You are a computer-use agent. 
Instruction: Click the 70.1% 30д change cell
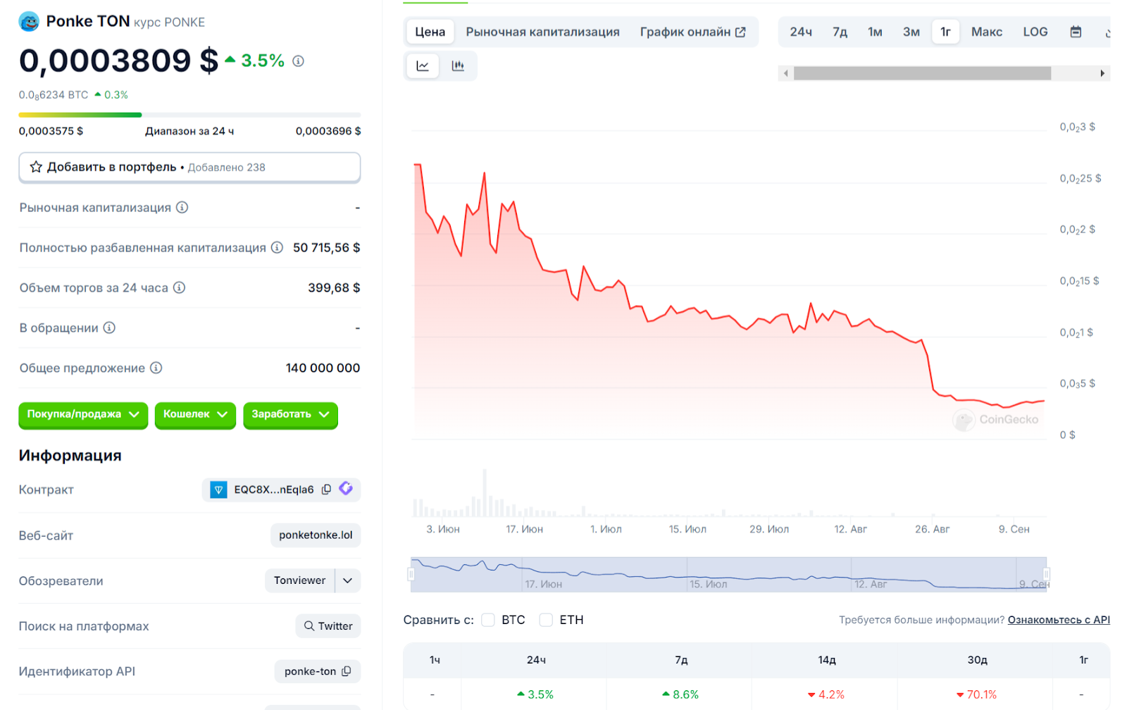click(976, 695)
